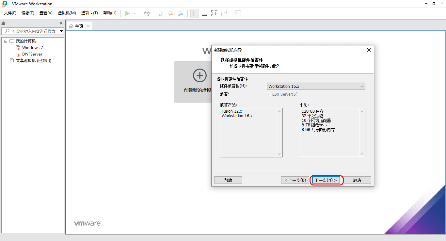Screen dimensions: 446x241
Task: Close the 库 library panel
Action: [61, 23]
